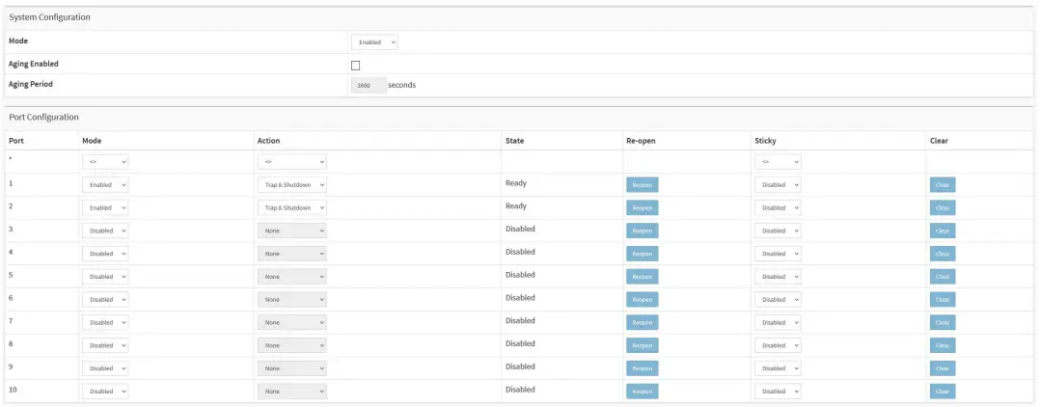Open the wildcard row Action dropdown
The width and height of the screenshot is (1040, 407).
tap(292, 162)
